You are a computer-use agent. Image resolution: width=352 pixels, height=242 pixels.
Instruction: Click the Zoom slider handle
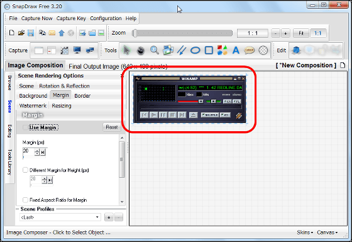[135, 33]
